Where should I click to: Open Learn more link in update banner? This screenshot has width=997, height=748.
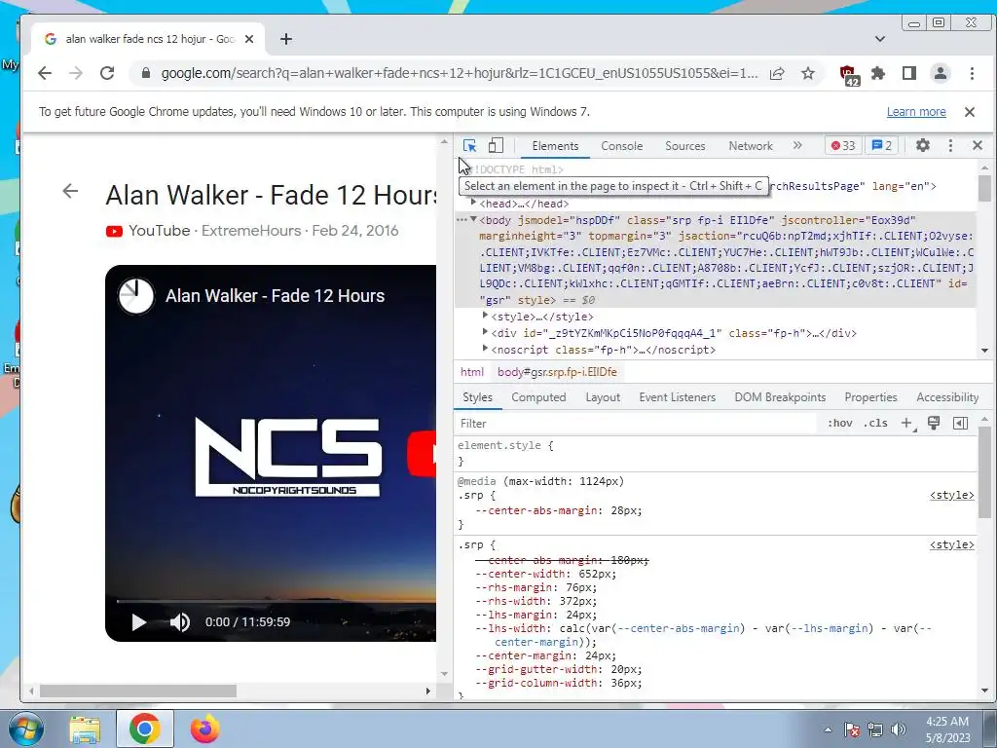tap(916, 112)
